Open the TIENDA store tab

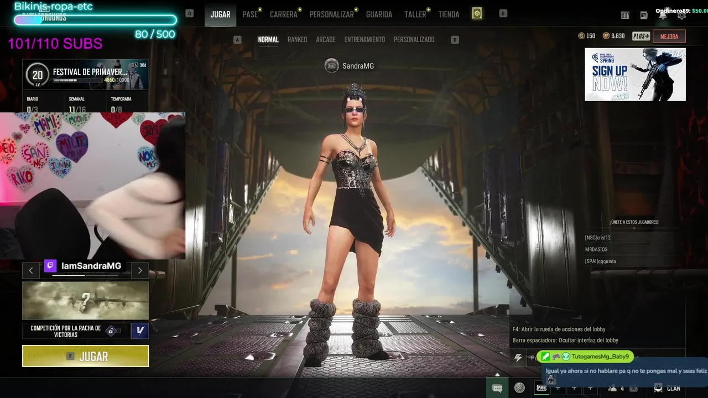tap(449, 14)
